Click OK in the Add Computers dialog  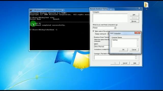pos(123,50)
